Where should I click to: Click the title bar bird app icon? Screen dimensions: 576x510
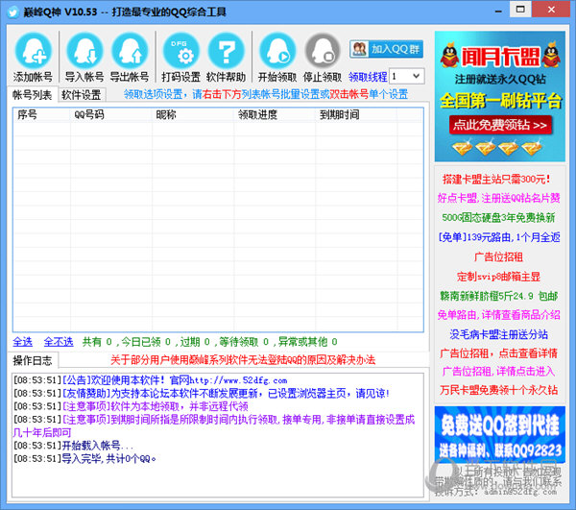(x=14, y=12)
